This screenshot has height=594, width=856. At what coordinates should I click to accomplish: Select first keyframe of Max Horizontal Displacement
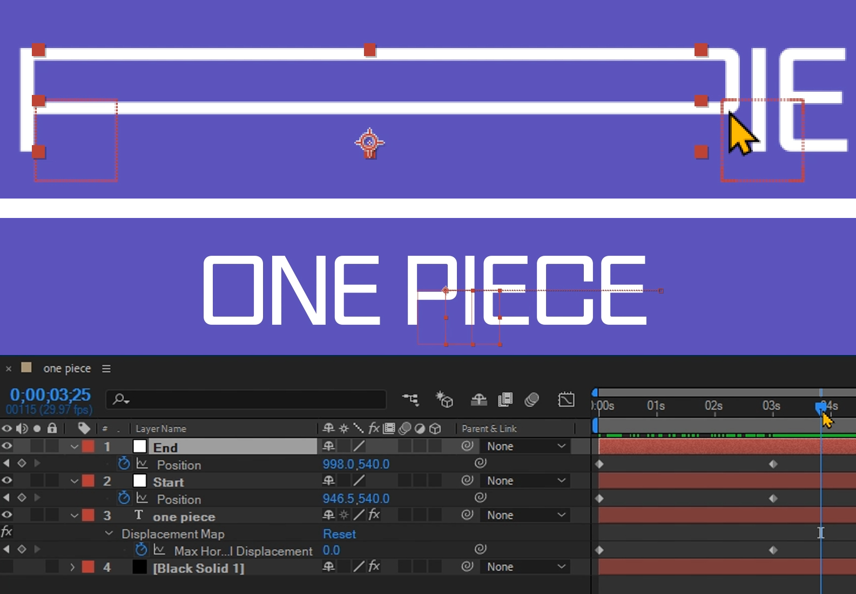click(599, 550)
